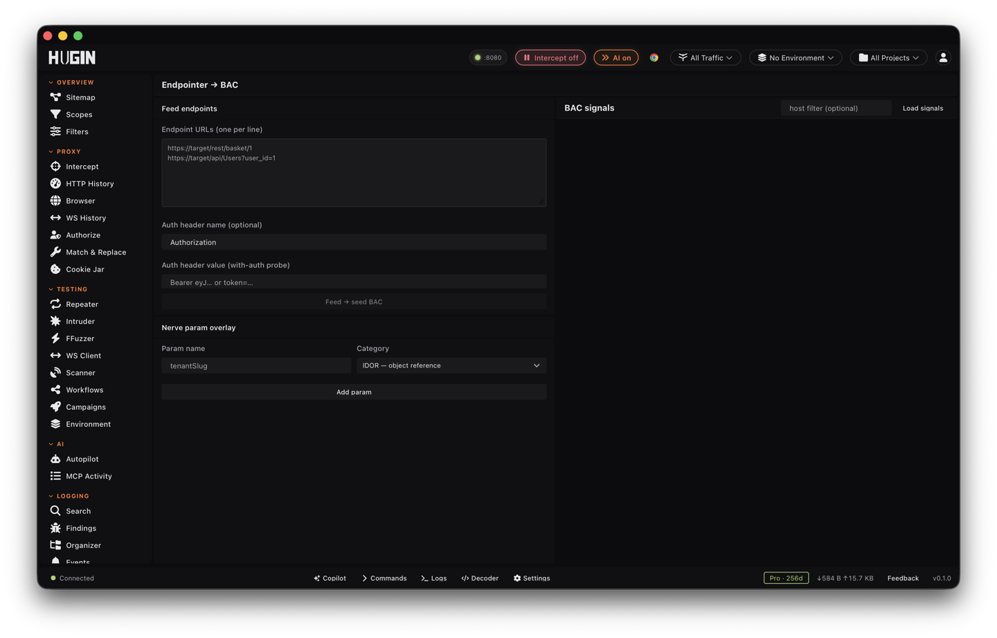
Task: Open the WS Client menu item
Action: [x=83, y=356]
